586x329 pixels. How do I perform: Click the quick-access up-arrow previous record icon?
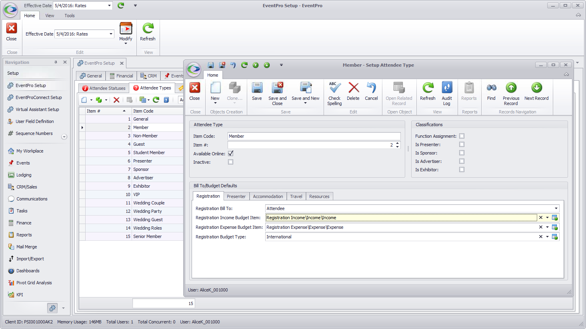click(x=256, y=65)
